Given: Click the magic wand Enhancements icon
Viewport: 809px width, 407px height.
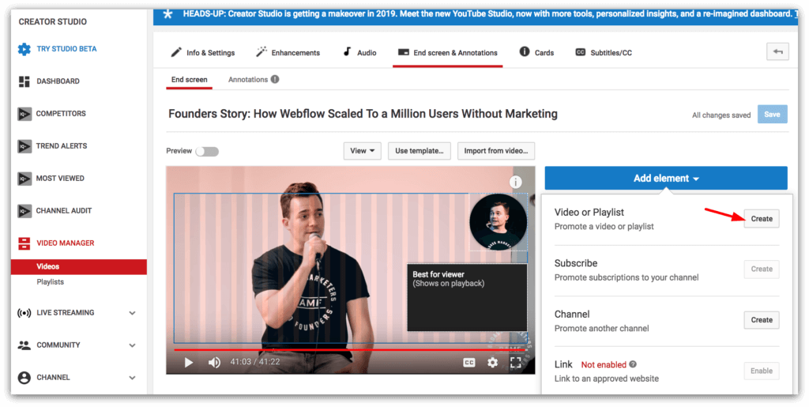Looking at the screenshot, I should (x=262, y=51).
